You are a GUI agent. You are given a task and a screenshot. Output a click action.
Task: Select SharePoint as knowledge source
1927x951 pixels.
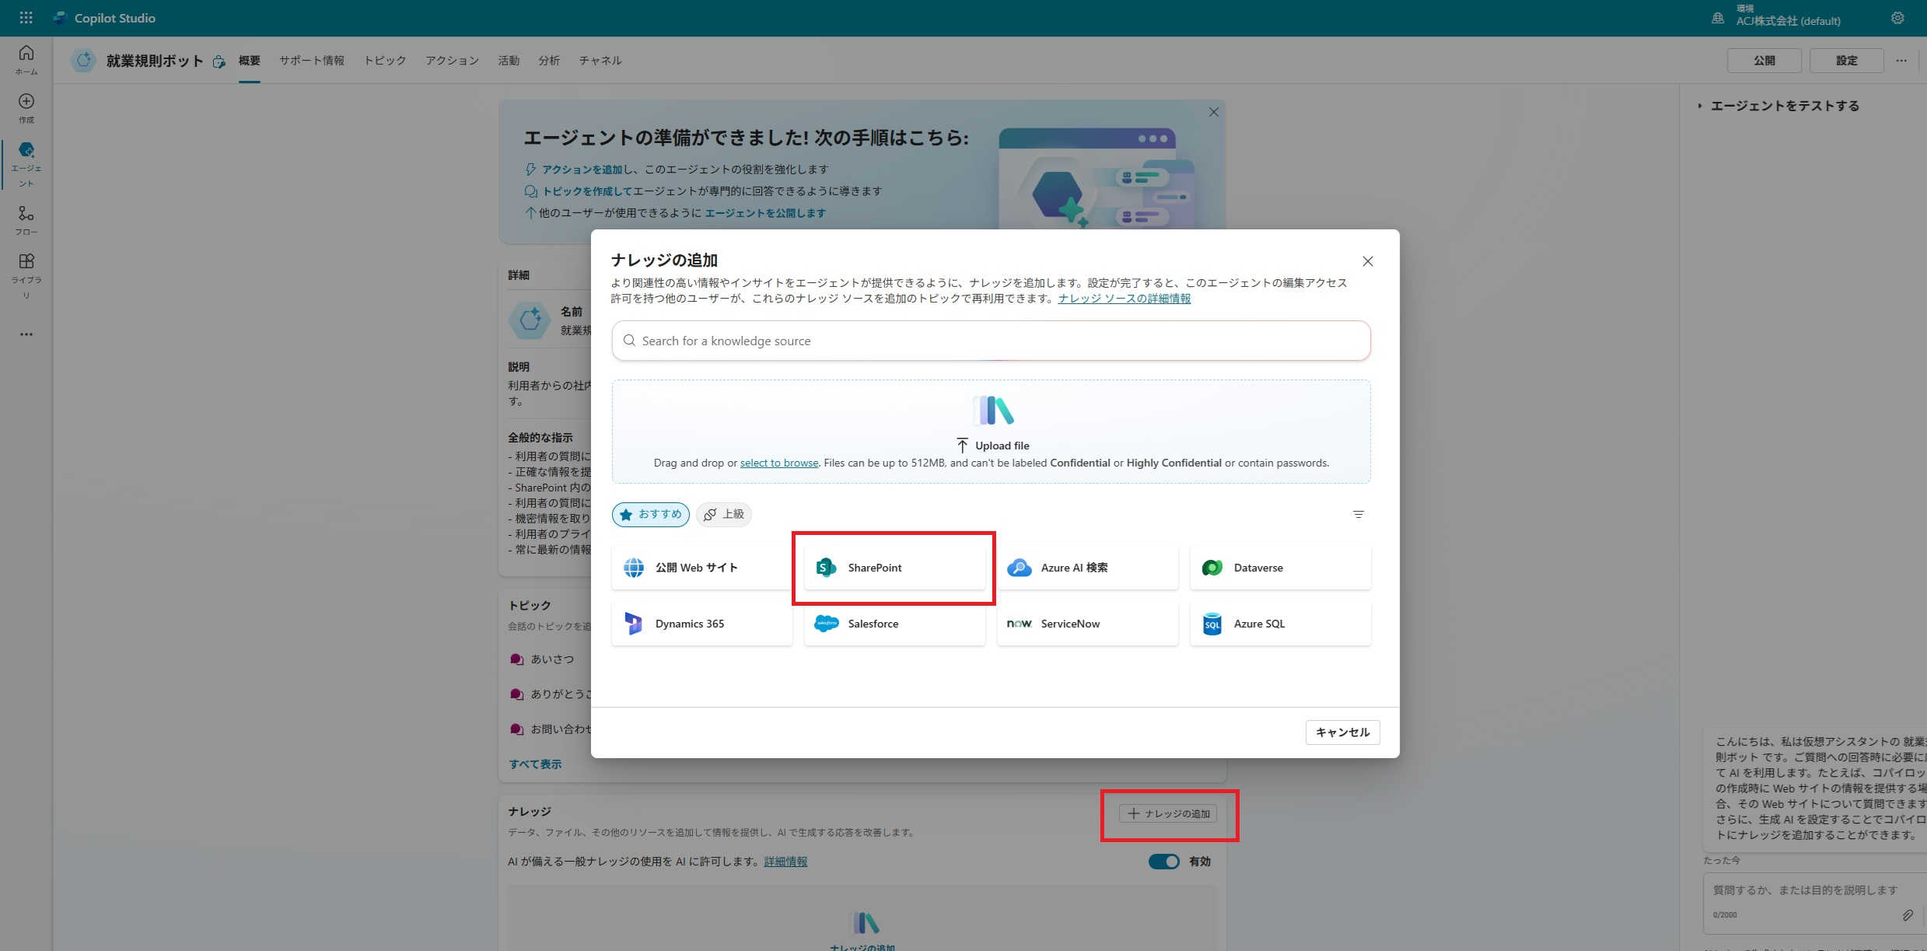[x=894, y=568]
